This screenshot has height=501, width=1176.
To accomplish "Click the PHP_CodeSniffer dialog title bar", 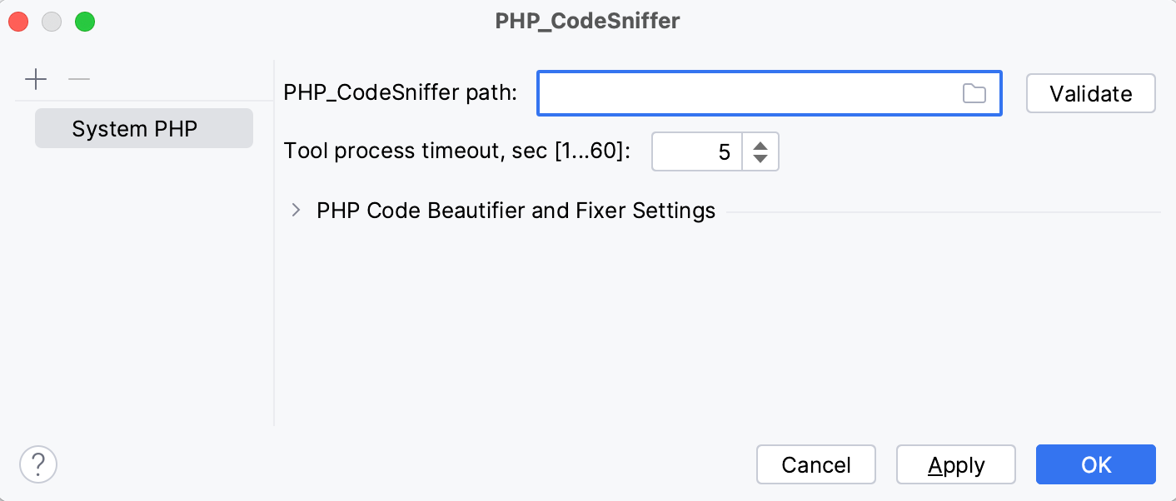I will click(588, 20).
